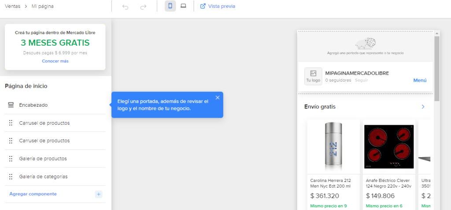
Task: Click the drag handle of Galería de productos
Action: click(x=11, y=159)
